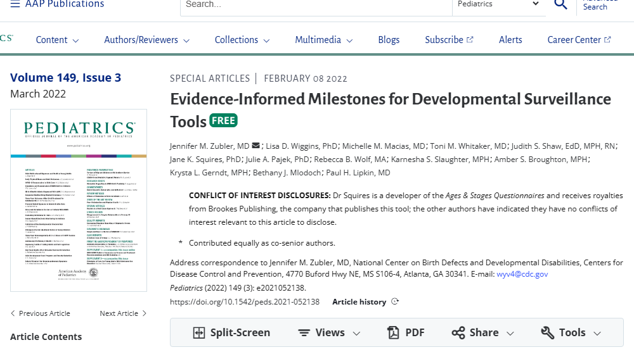Screen dimensions: 634x352
Task: Click the external link icon beside Subscribe
Action: click(x=470, y=39)
